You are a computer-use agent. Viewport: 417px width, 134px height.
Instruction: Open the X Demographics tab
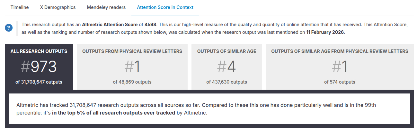pos(58,7)
